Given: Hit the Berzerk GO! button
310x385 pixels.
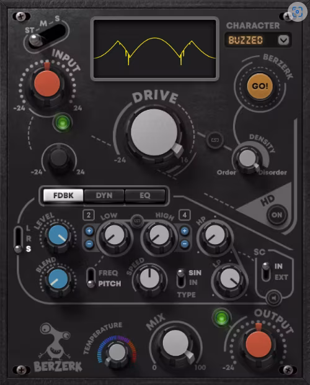Looking at the screenshot, I should (x=260, y=86).
